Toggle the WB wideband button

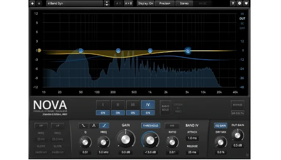click(172, 126)
